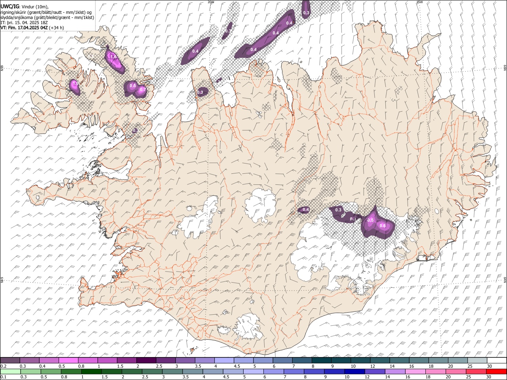Select the valid time 'VT: Fim. 17.04.2025 04Z'

point(24,28)
